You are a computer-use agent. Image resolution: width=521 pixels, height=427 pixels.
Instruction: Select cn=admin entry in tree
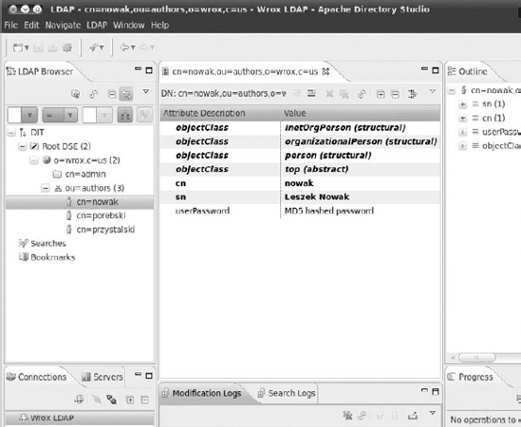pyautogui.click(x=85, y=175)
